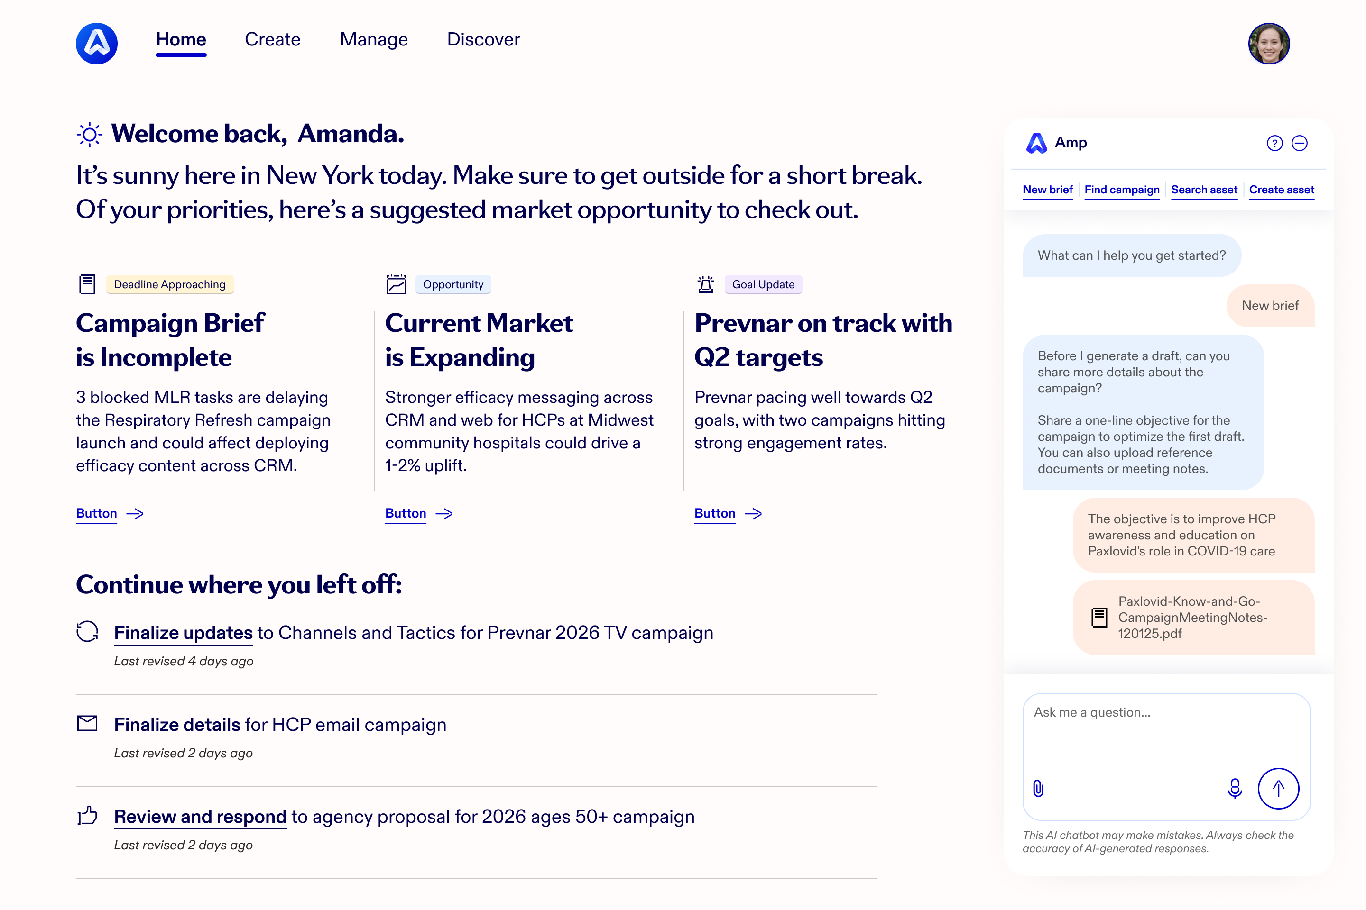This screenshot has height=910, width=1366.
Task: Click the refresh icon by Finalize updates
Action: point(87,631)
